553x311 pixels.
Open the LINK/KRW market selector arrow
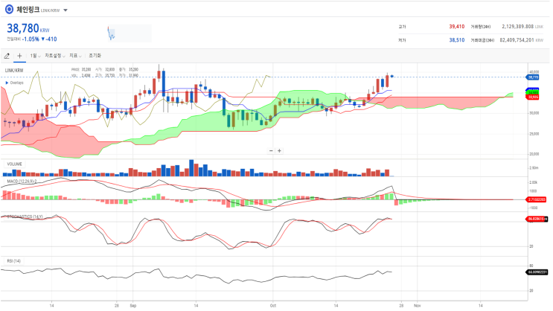65,10
